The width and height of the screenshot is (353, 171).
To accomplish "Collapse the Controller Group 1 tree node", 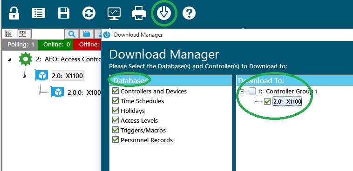I will (242, 91).
